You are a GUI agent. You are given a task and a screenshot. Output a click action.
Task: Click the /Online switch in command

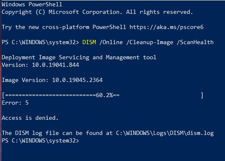tap(111, 42)
